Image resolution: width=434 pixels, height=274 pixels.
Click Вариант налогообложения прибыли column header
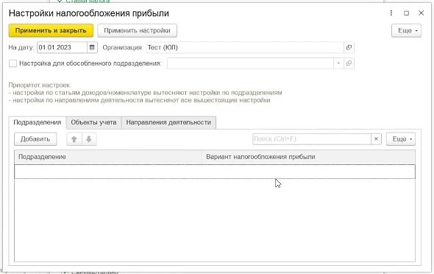coord(309,157)
